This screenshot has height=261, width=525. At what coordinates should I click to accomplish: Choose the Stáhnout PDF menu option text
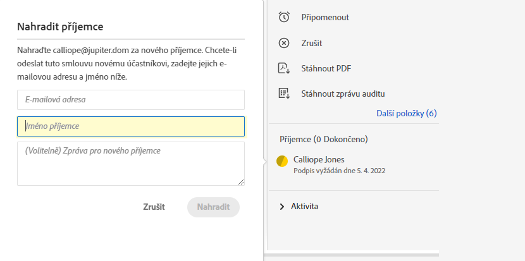point(326,68)
